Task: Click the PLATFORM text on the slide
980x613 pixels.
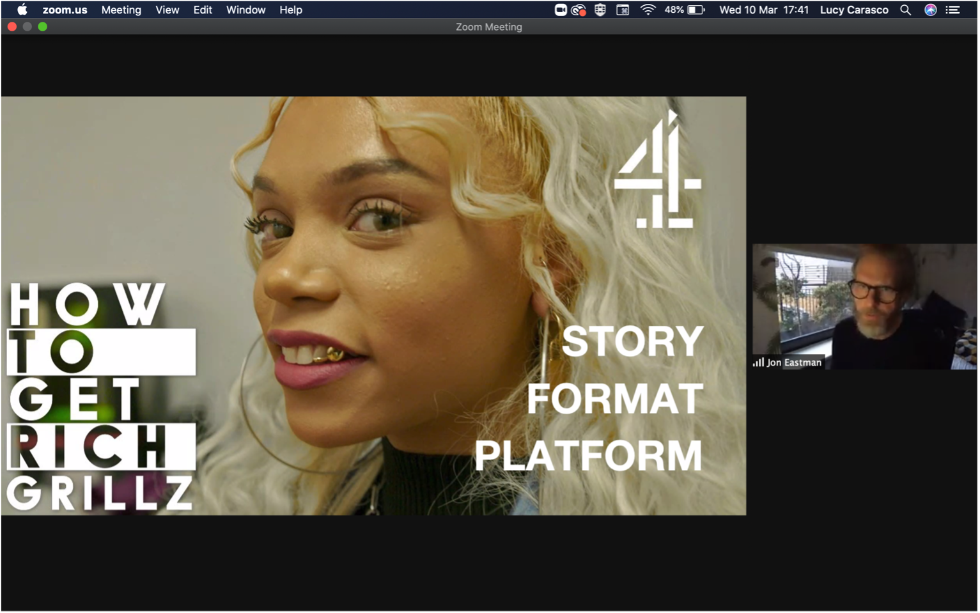Action: [588, 455]
